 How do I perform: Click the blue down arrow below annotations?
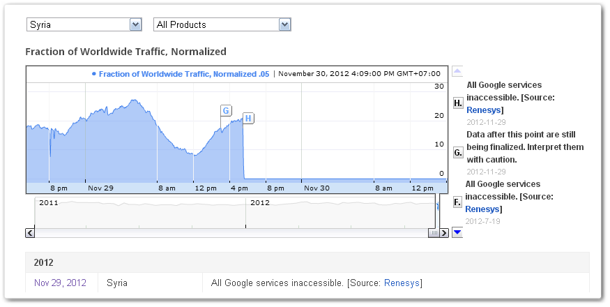click(x=457, y=232)
